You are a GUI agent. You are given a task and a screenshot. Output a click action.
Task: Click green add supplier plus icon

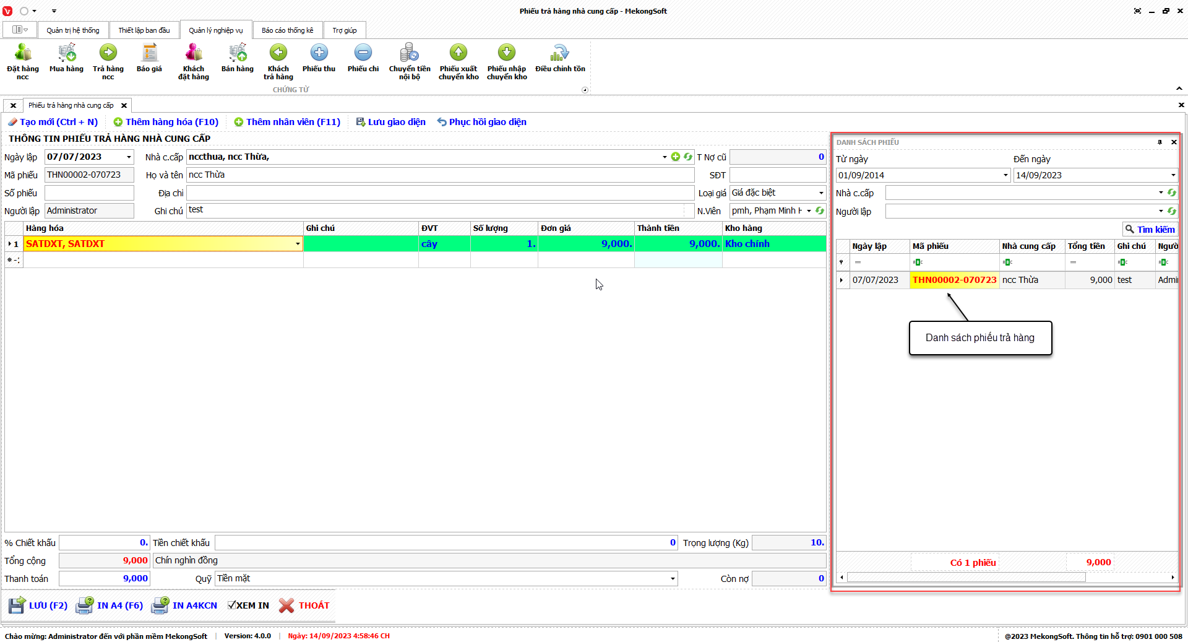(x=676, y=157)
